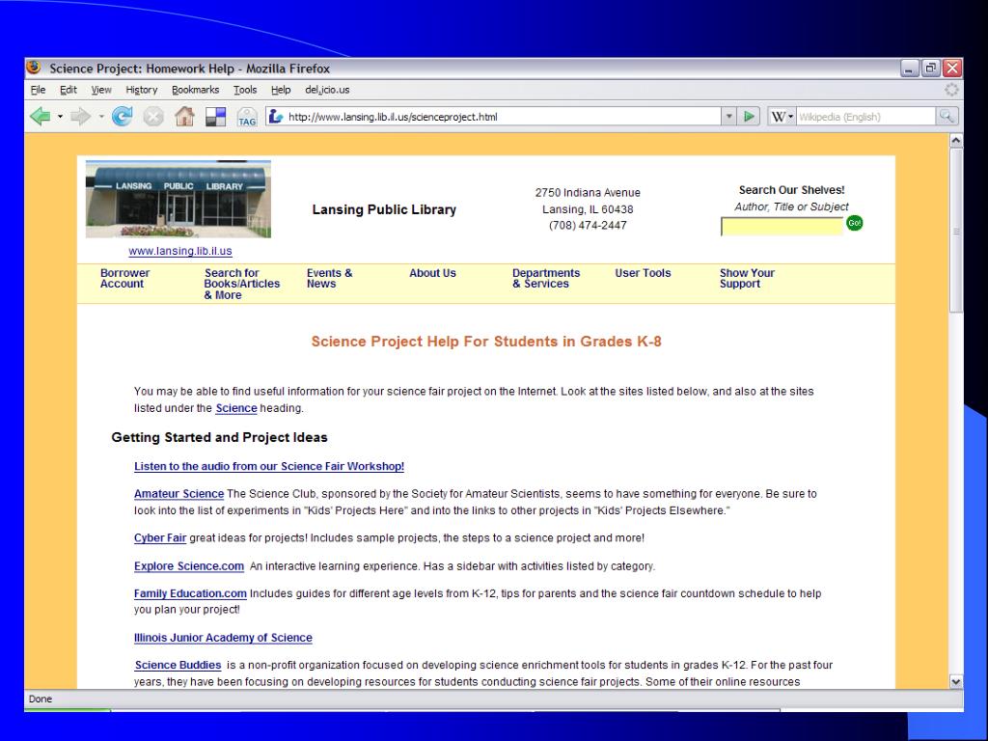Expand the address bar URL dropdown
This screenshot has width=988, height=741.
coord(729,117)
